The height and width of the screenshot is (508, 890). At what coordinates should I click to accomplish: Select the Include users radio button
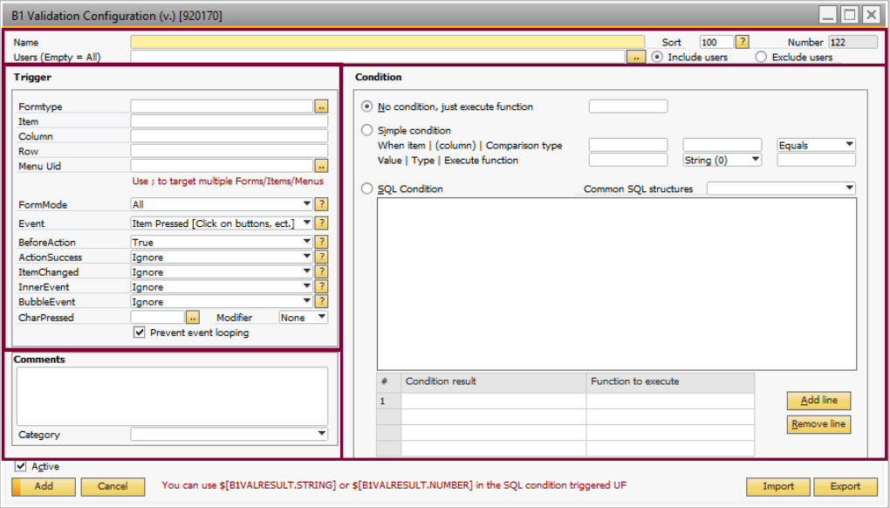click(657, 57)
